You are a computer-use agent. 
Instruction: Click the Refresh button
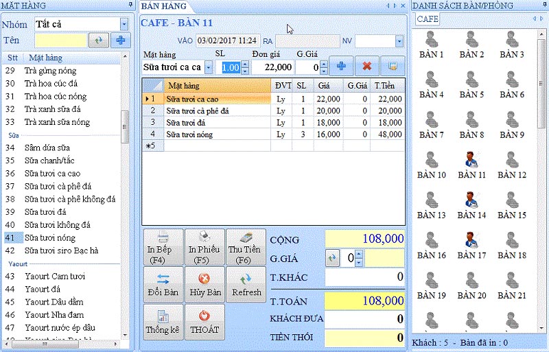[245, 285]
